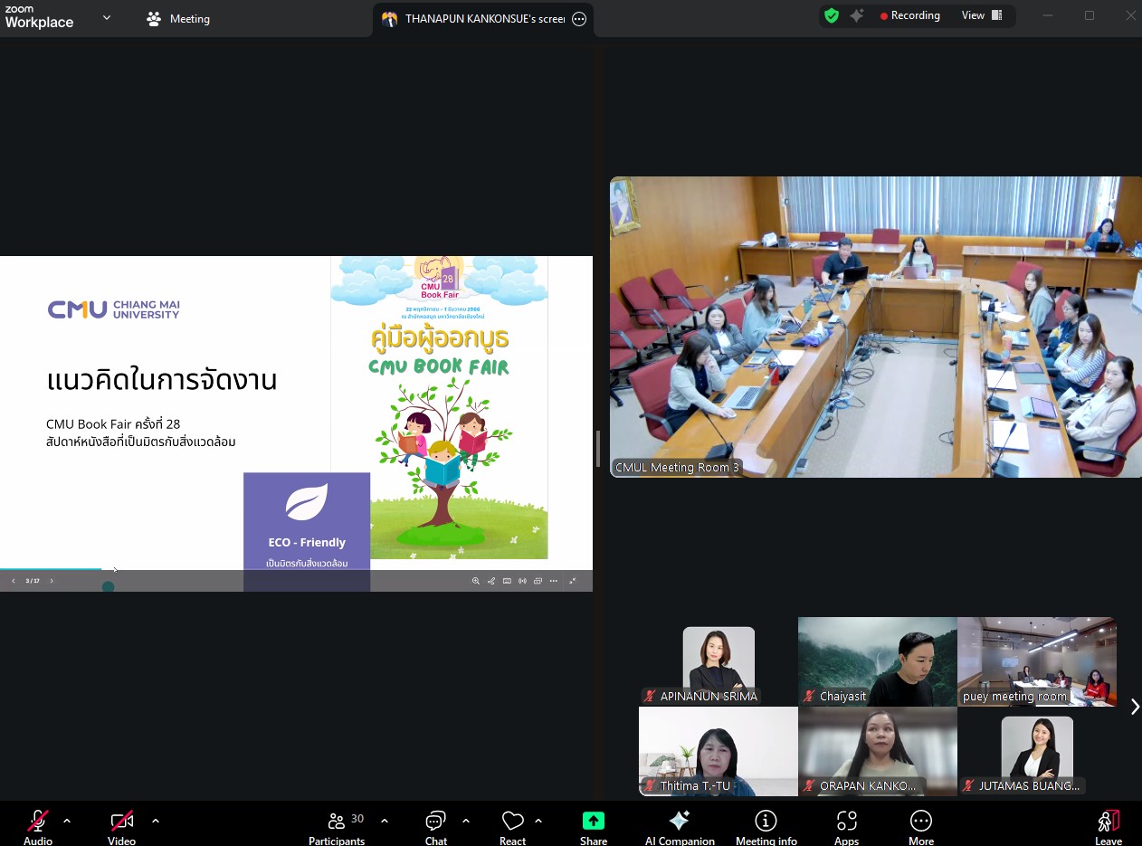The height and width of the screenshot is (846, 1142).
Task: Expand the React options arrow
Action: pos(538,821)
